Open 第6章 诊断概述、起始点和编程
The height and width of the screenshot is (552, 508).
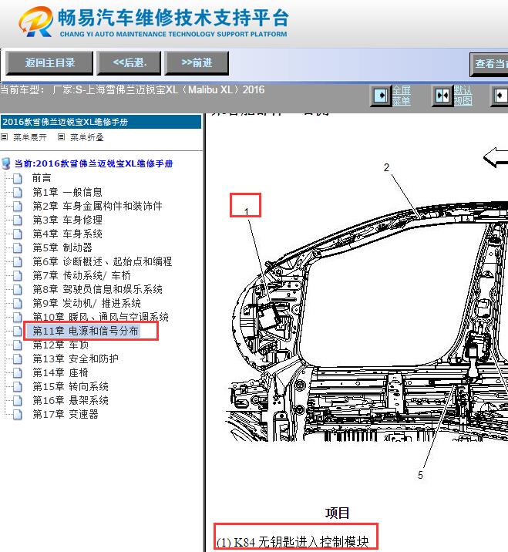(103, 261)
